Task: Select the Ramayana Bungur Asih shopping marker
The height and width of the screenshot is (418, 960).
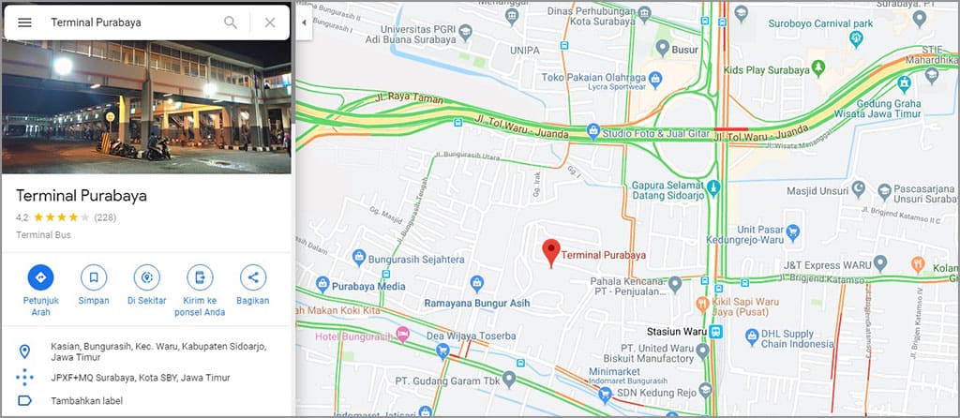Action: (x=477, y=283)
